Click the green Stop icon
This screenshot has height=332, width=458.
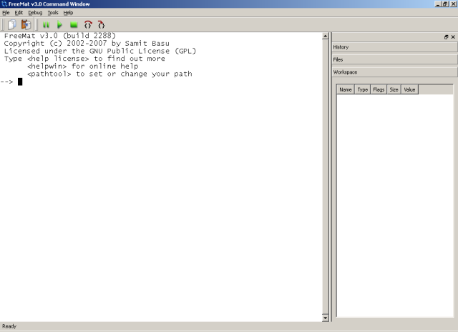(x=74, y=25)
